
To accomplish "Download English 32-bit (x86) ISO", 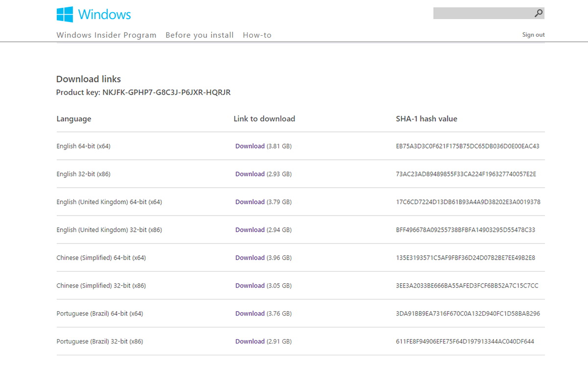I will pyautogui.click(x=250, y=174).
